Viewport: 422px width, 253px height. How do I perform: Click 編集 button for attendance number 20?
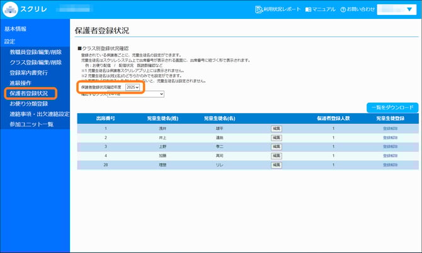(277, 165)
